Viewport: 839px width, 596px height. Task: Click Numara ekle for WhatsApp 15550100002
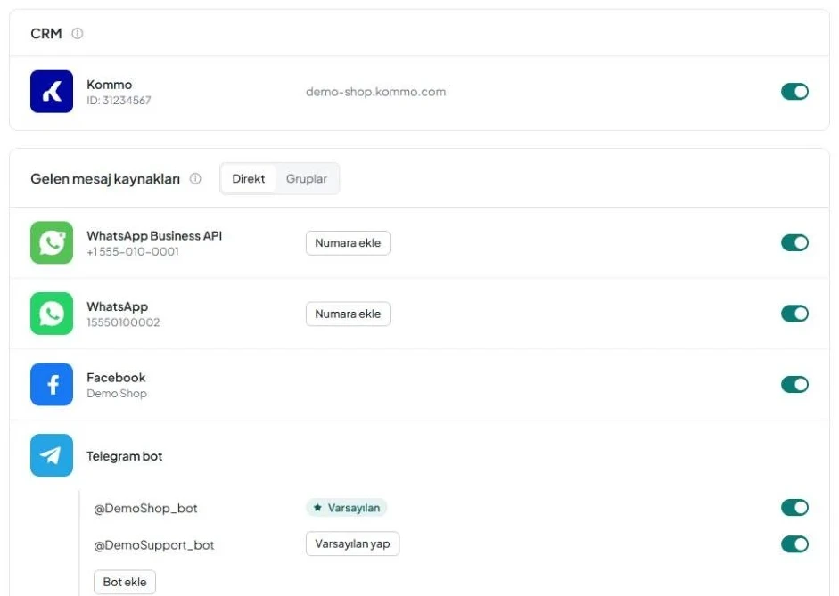pos(348,314)
